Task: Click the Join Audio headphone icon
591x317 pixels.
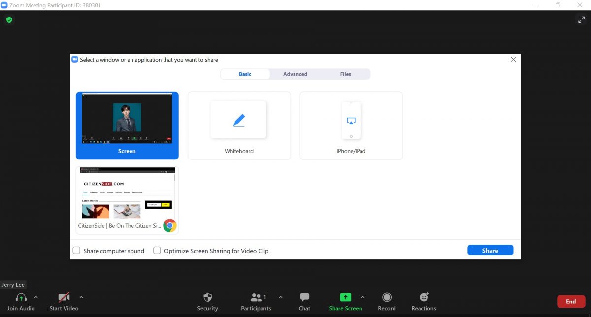Action: point(21,297)
